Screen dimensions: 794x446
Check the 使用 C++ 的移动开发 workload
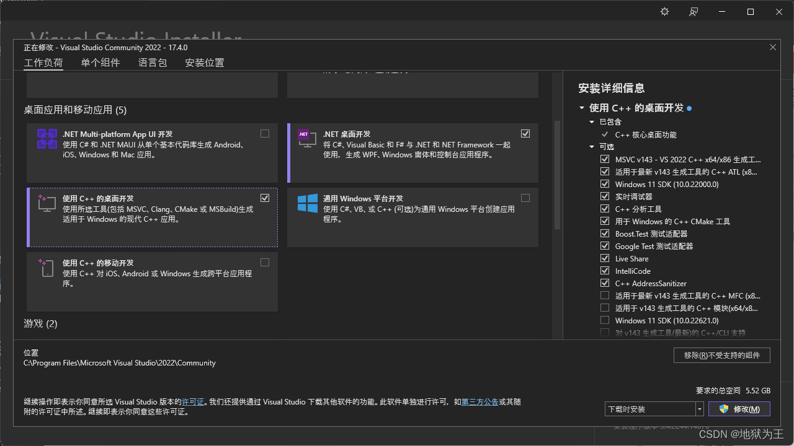(x=265, y=262)
